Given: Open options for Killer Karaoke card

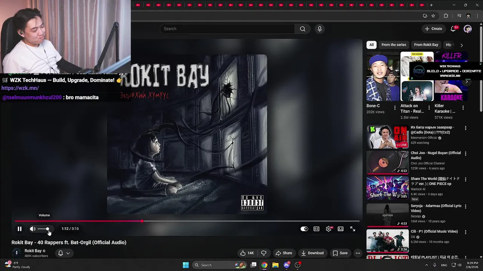Looking at the screenshot, I should click(463, 108).
